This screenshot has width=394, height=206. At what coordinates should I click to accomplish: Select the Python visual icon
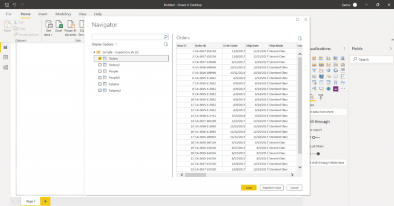pos(343,83)
